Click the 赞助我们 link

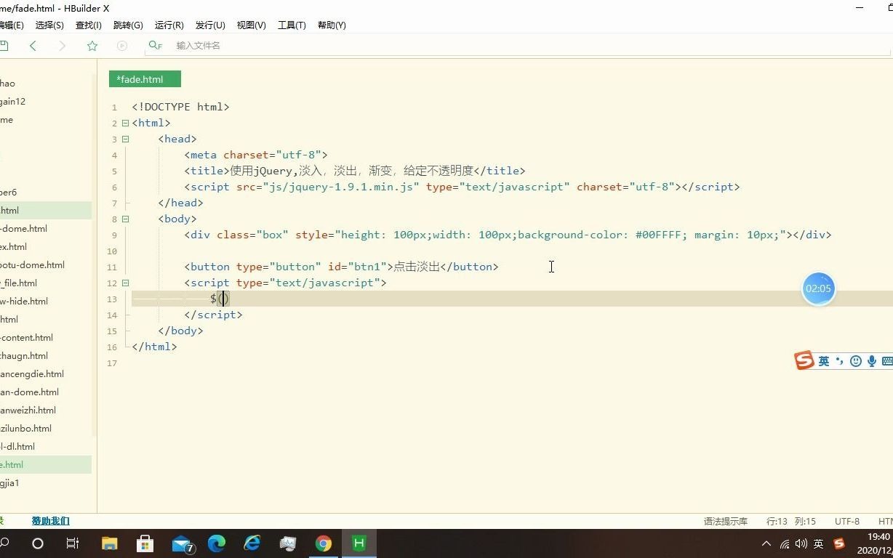50,520
